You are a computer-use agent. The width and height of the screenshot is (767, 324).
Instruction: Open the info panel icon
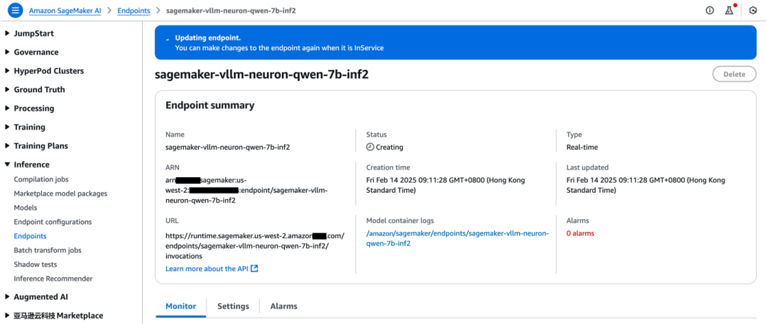click(x=709, y=10)
